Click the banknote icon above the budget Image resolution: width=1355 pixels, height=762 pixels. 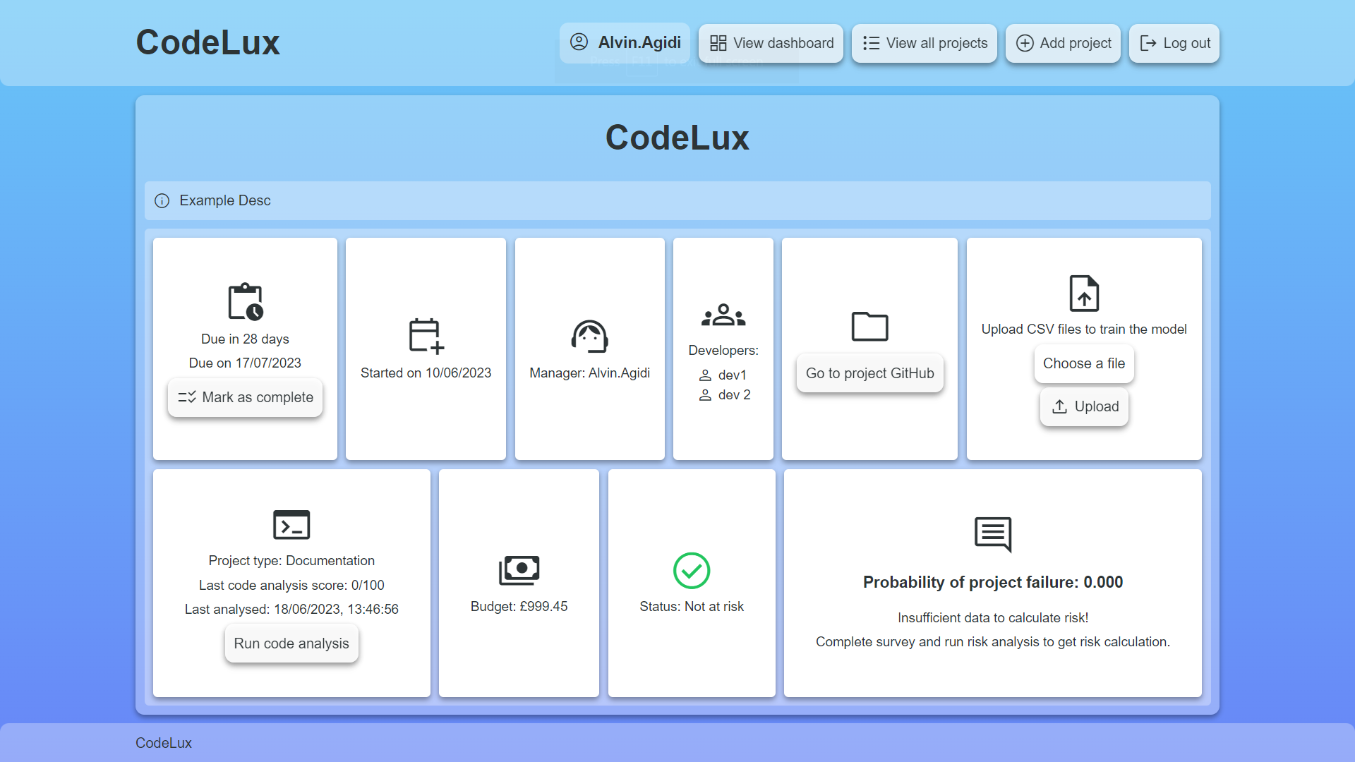(519, 570)
